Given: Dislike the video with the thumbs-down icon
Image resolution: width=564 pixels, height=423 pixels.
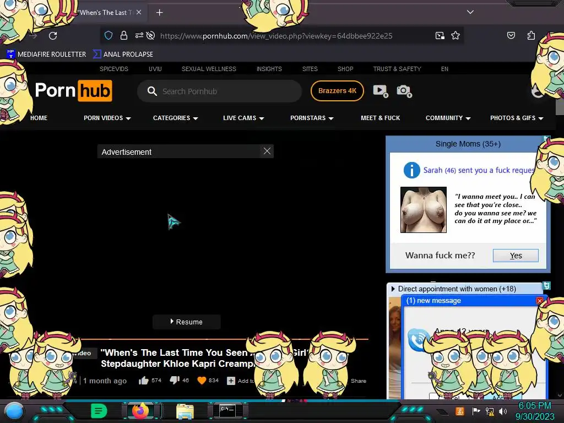Looking at the screenshot, I should pos(175,380).
